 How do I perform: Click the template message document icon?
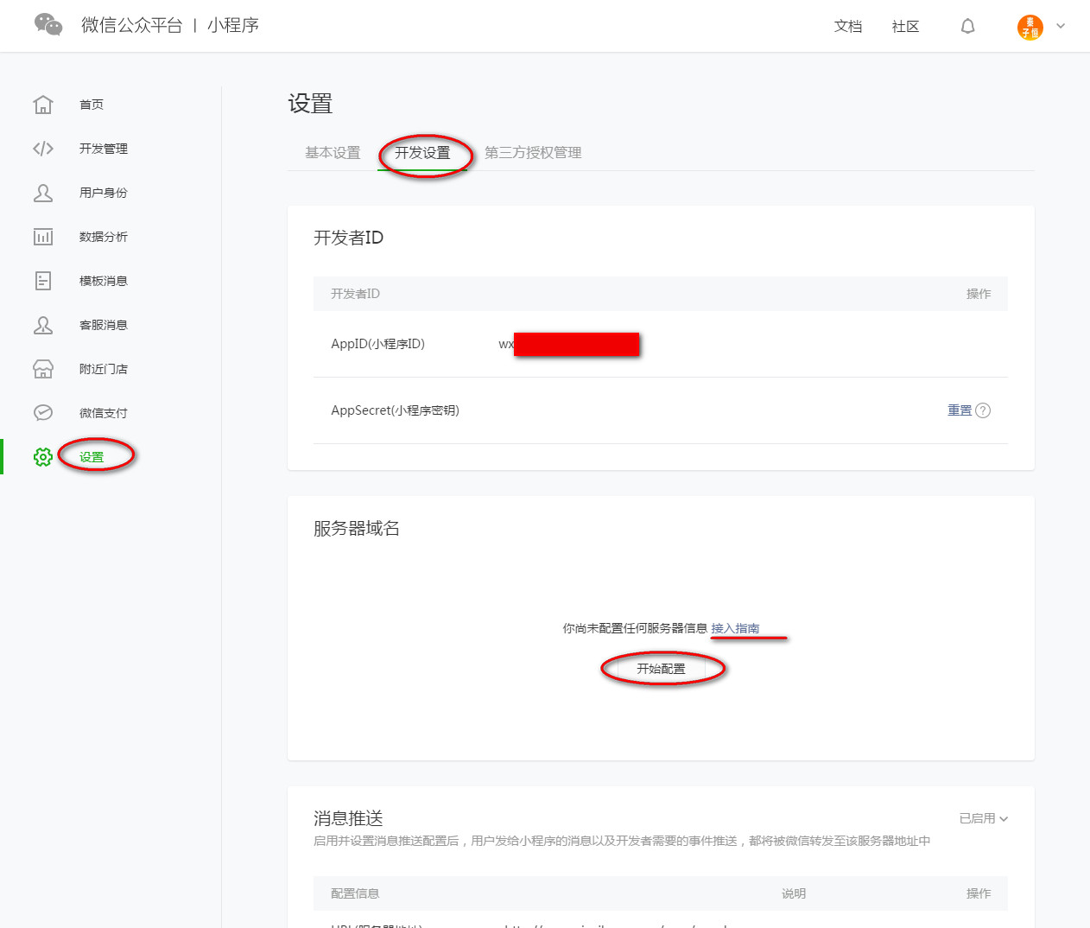tap(43, 281)
